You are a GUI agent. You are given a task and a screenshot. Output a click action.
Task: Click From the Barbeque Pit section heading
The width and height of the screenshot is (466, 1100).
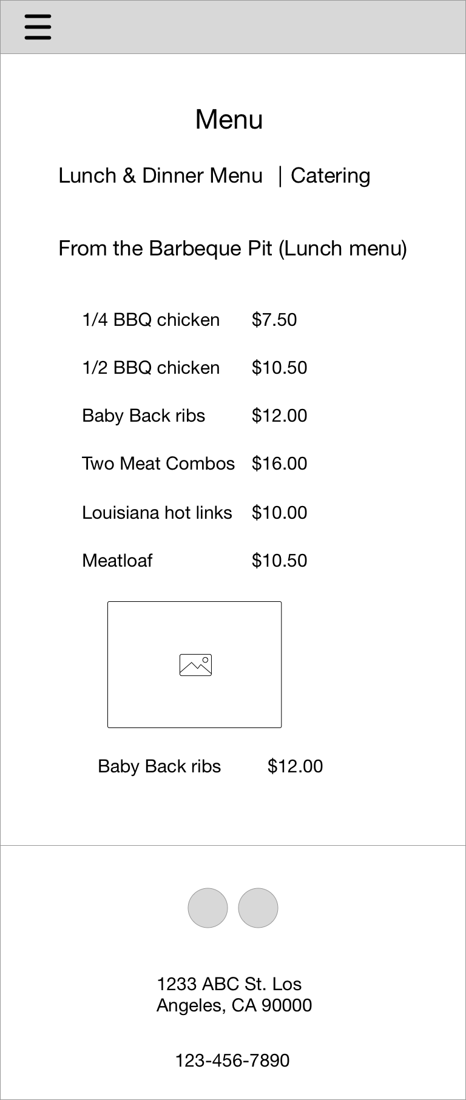(233, 249)
